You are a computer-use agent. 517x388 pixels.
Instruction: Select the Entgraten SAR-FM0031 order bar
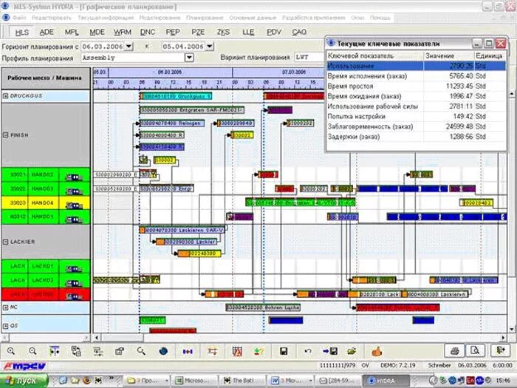[x=192, y=110]
